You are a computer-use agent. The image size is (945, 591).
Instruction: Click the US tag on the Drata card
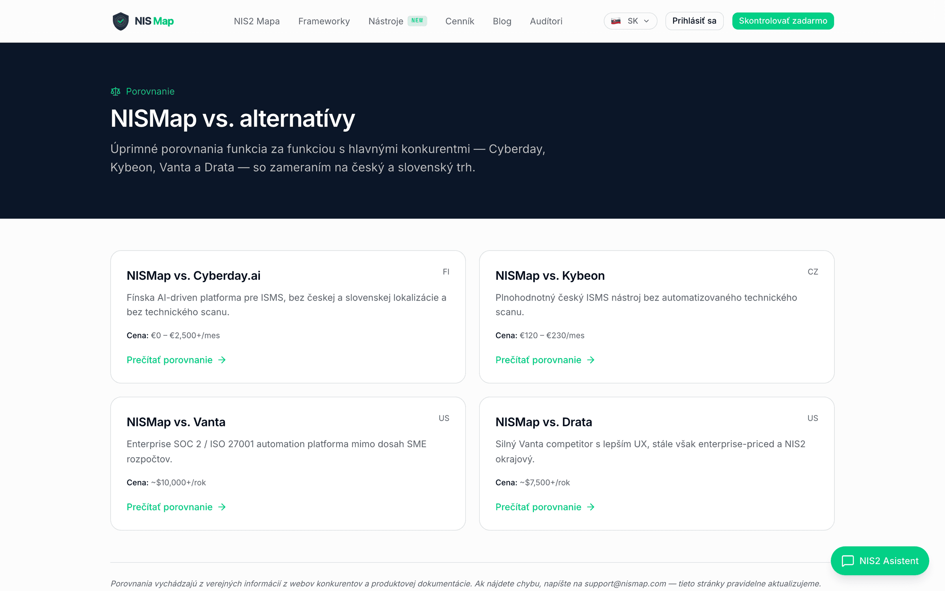813,418
